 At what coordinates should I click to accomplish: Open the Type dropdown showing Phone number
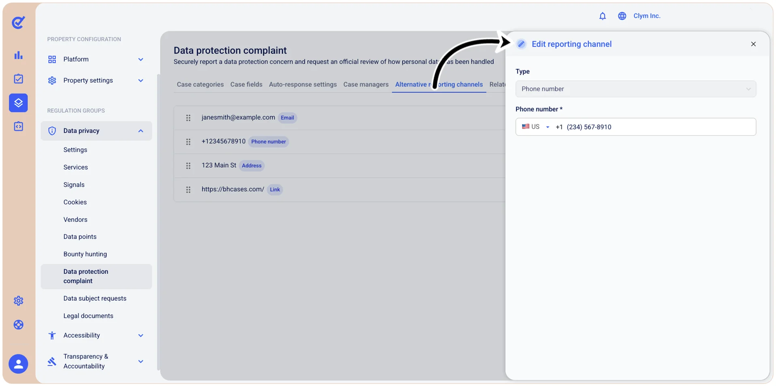[x=636, y=89]
